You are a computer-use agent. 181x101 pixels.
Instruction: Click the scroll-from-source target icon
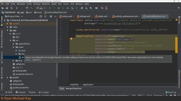click(41, 16)
